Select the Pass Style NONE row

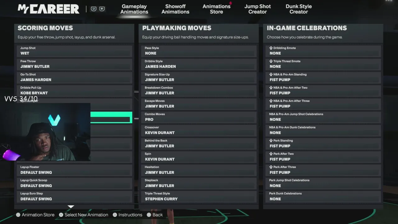click(199, 51)
